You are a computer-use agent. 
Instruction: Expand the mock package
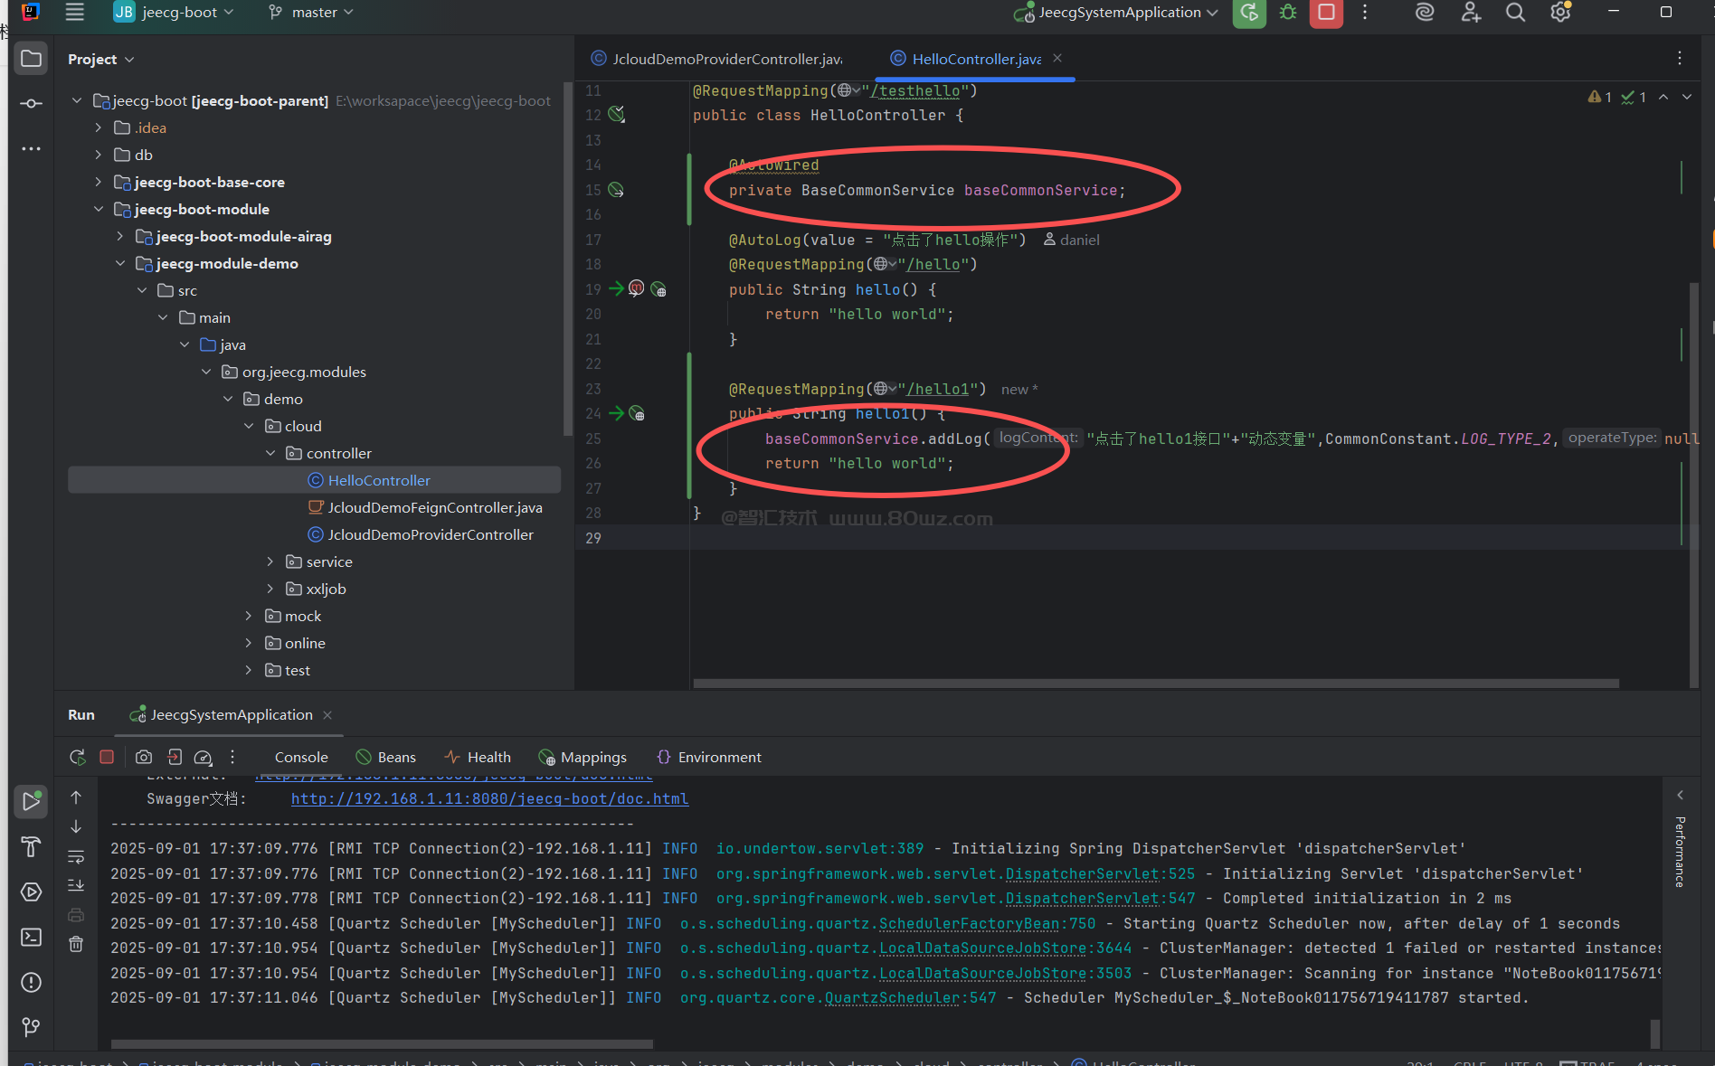(x=249, y=616)
